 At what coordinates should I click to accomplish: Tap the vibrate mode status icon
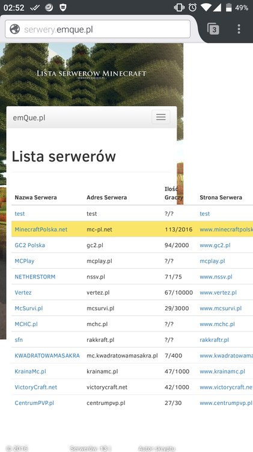(x=179, y=8)
